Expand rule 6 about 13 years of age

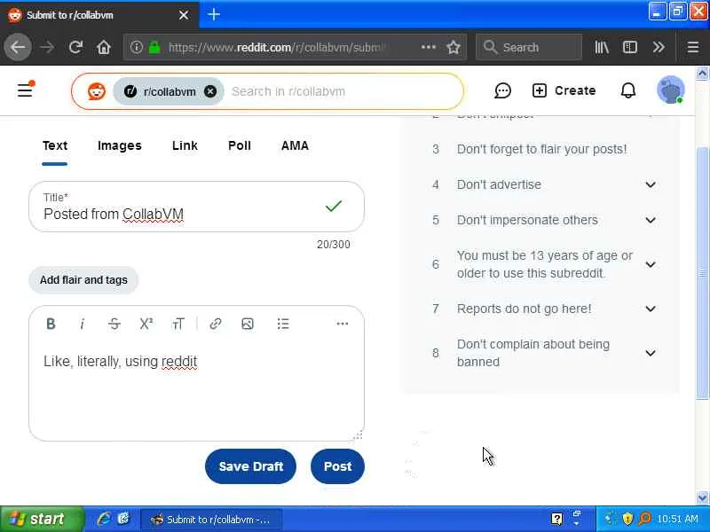click(651, 264)
